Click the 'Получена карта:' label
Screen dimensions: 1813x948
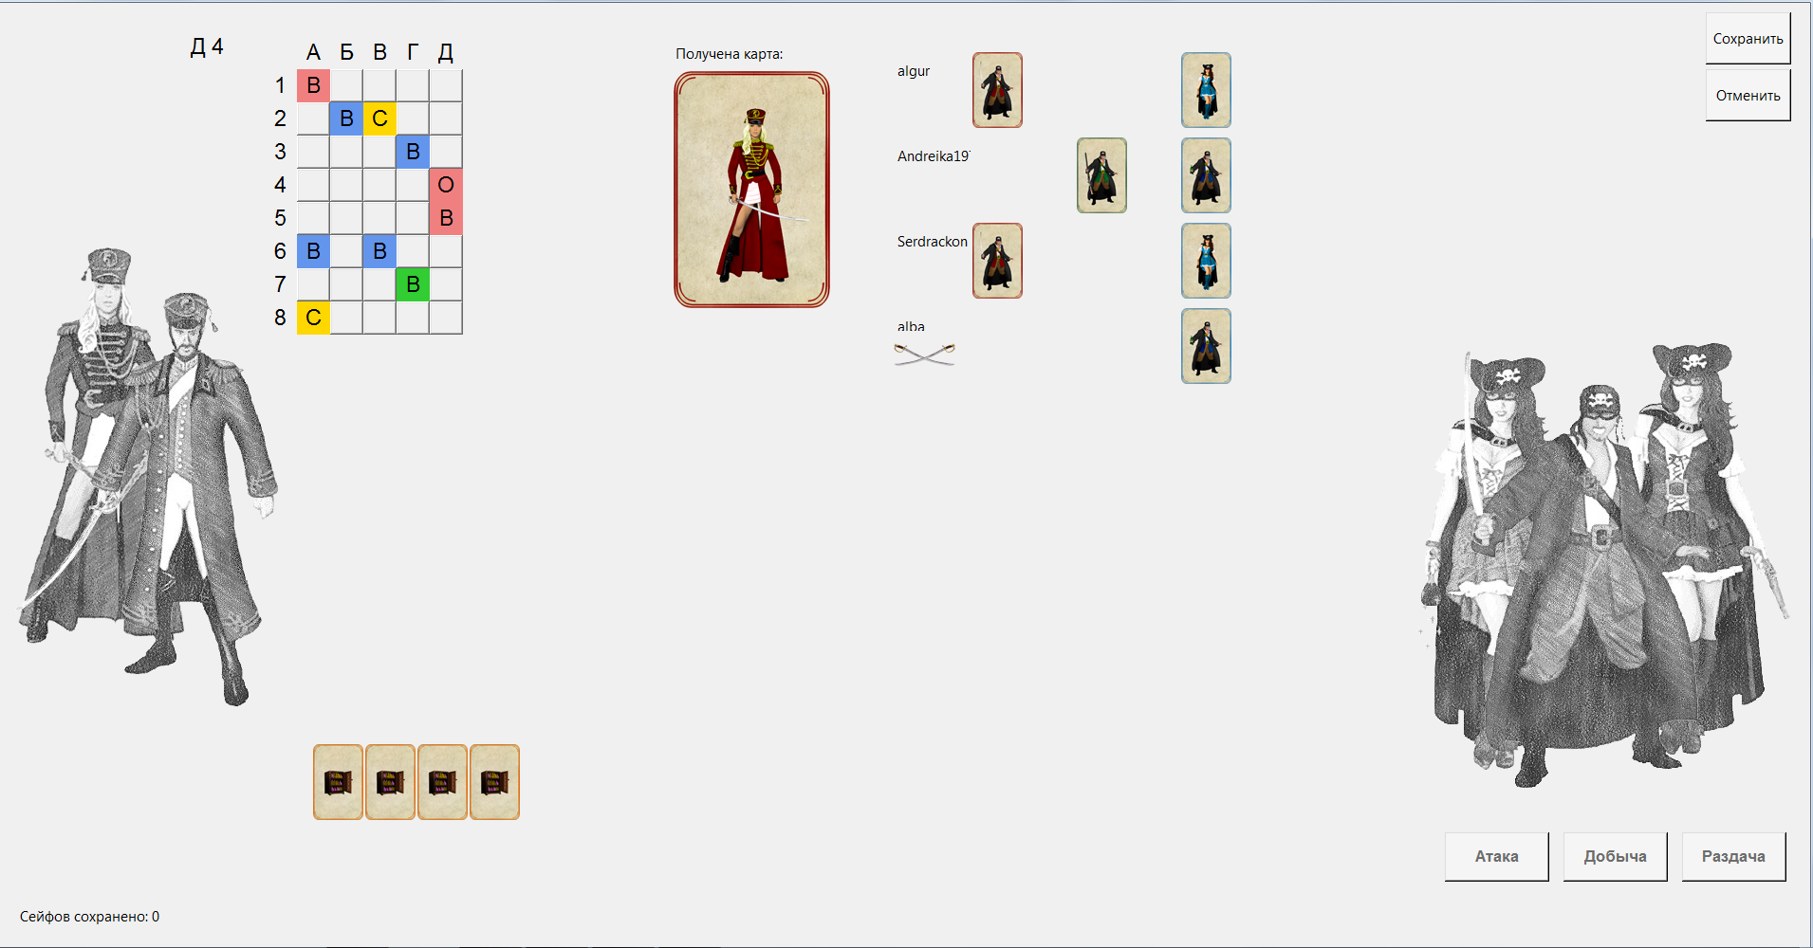[x=729, y=54]
